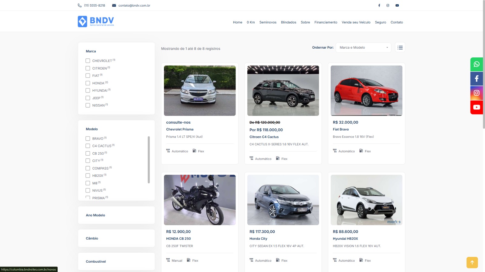Enable the HONDA brand filter
Screen dimensions: 485x272
pos(88,83)
